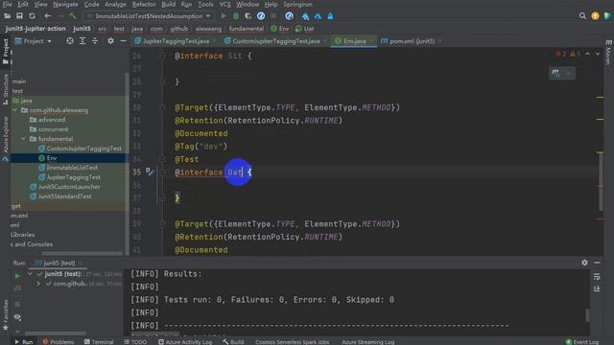This screenshot has height=345, width=614.
Task: Expand all in Project panel
Action: (x=83, y=40)
